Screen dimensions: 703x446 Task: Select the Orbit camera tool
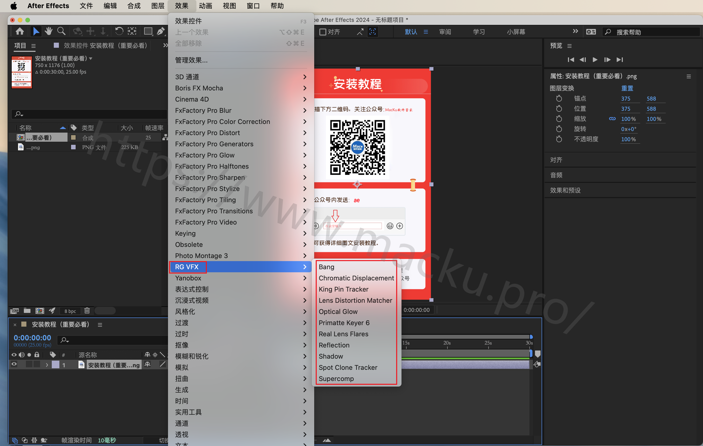77,31
